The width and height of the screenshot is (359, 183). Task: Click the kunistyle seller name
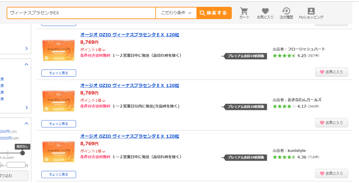tap(297, 151)
